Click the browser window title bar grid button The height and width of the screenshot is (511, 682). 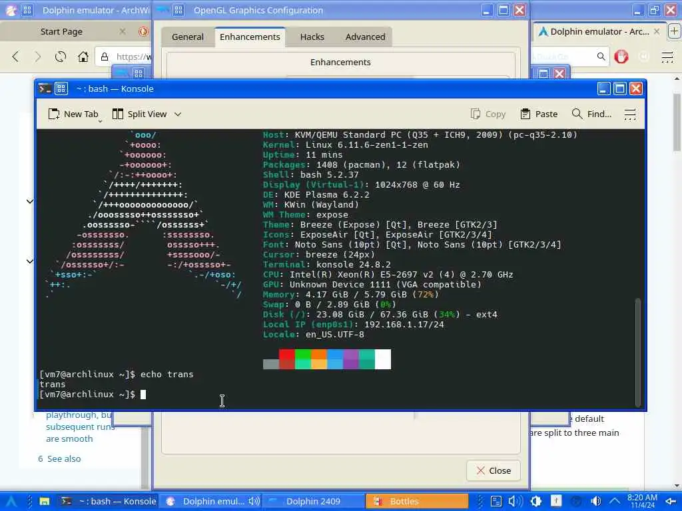pyautogui.click(x=27, y=10)
